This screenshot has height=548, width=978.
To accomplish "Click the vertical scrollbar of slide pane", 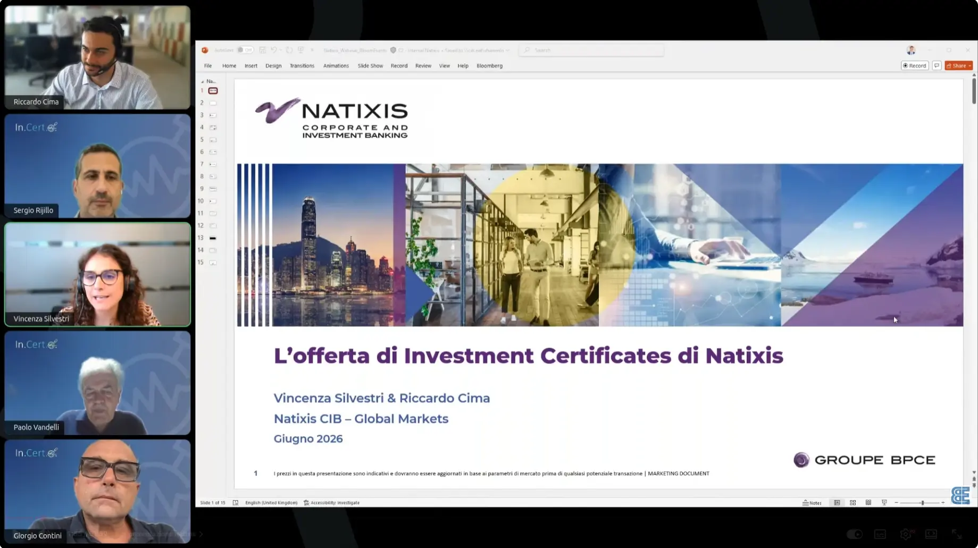I will coord(974,90).
